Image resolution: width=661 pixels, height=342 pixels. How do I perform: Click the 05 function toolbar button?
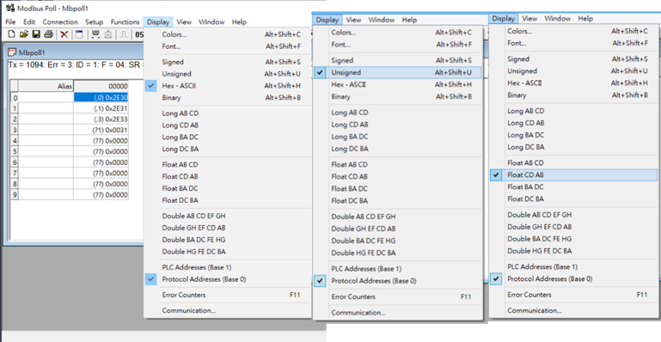pyautogui.click(x=139, y=34)
